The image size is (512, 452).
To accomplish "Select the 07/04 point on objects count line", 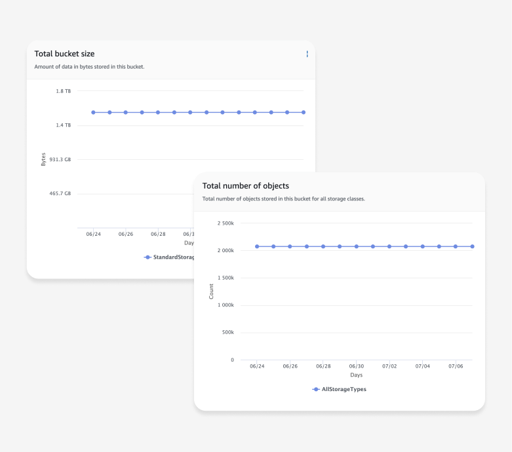I will pos(423,246).
